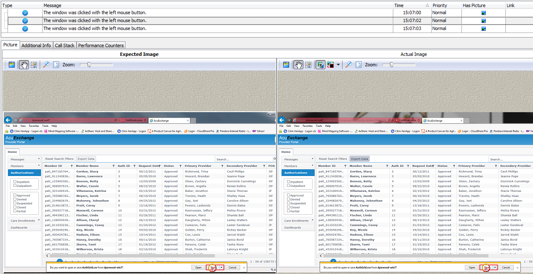Open the Call Stack tab
This screenshot has width=533, height=274.
64,45
